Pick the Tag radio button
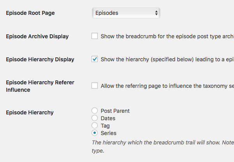The image size is (234, 162). (x=95, y=125)
